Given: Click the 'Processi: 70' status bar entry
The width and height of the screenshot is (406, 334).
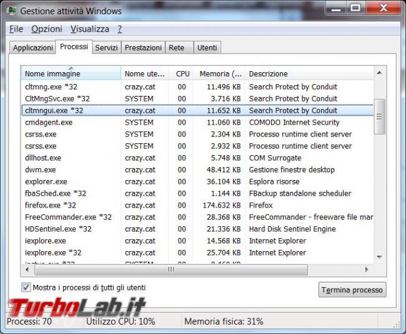Looking at the screenshot, I should click(29, 322).
